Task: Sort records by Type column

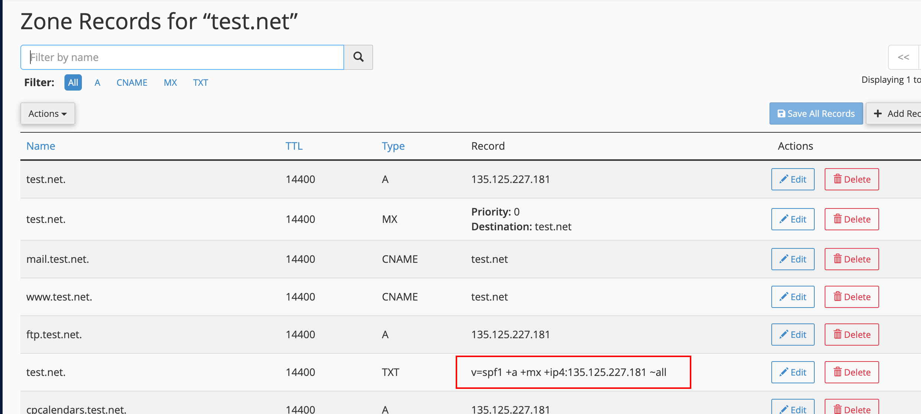Action: pos(393,146)
